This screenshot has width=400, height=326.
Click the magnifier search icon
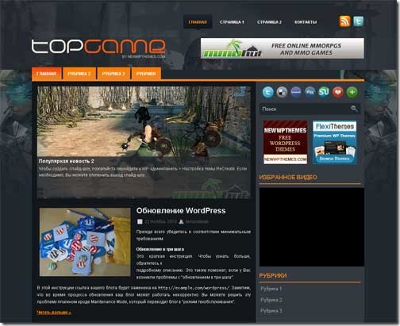354,109
